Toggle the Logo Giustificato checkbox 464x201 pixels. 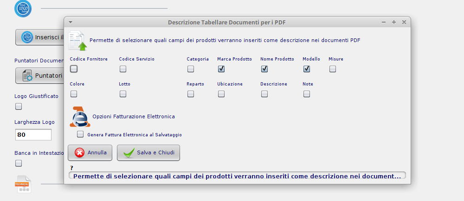(19, 106)
